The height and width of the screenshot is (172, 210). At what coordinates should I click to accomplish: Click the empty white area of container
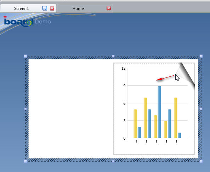pyautogui.click(x=71, y=109)
